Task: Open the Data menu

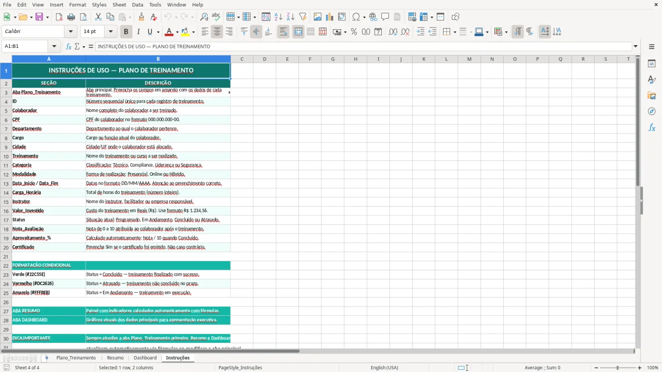Action: [x=137, y=4]
